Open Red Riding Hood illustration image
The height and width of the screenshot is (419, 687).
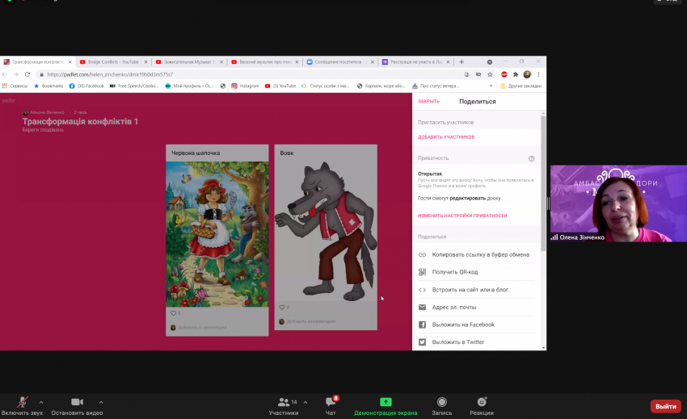(x=217, y=234)
